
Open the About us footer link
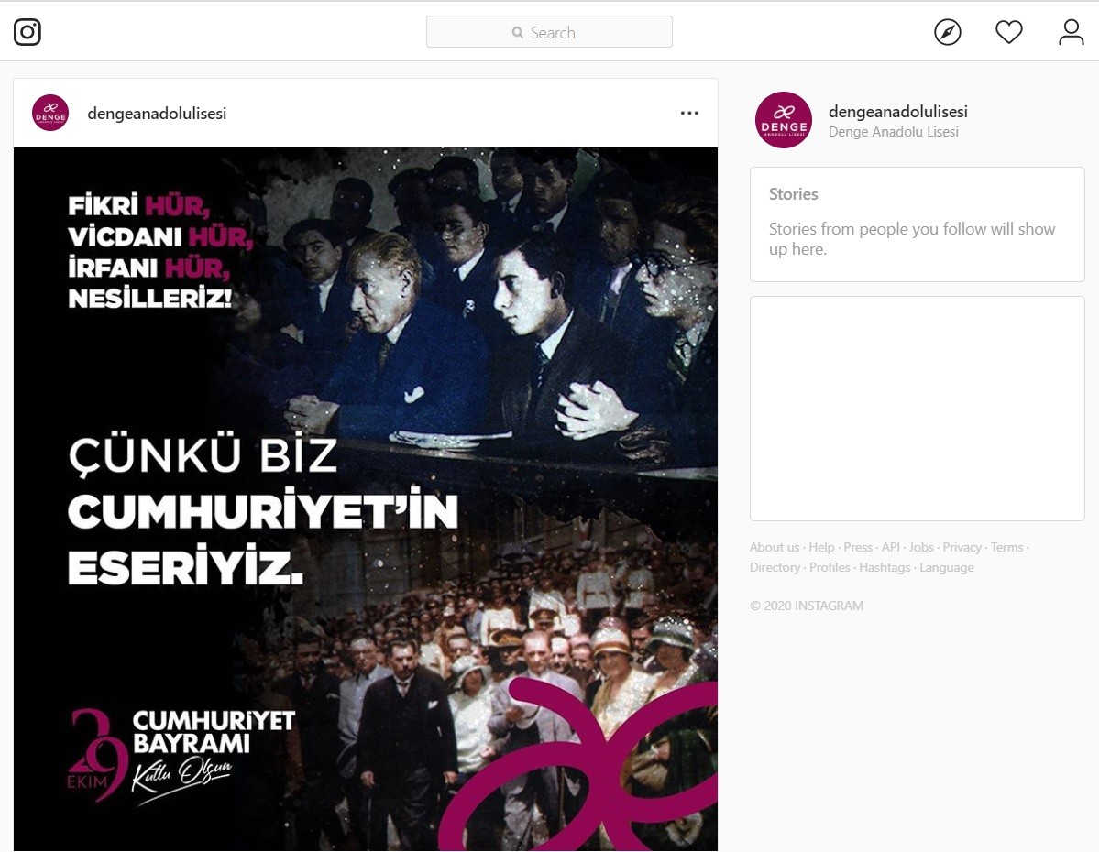(x=775, y=547)
